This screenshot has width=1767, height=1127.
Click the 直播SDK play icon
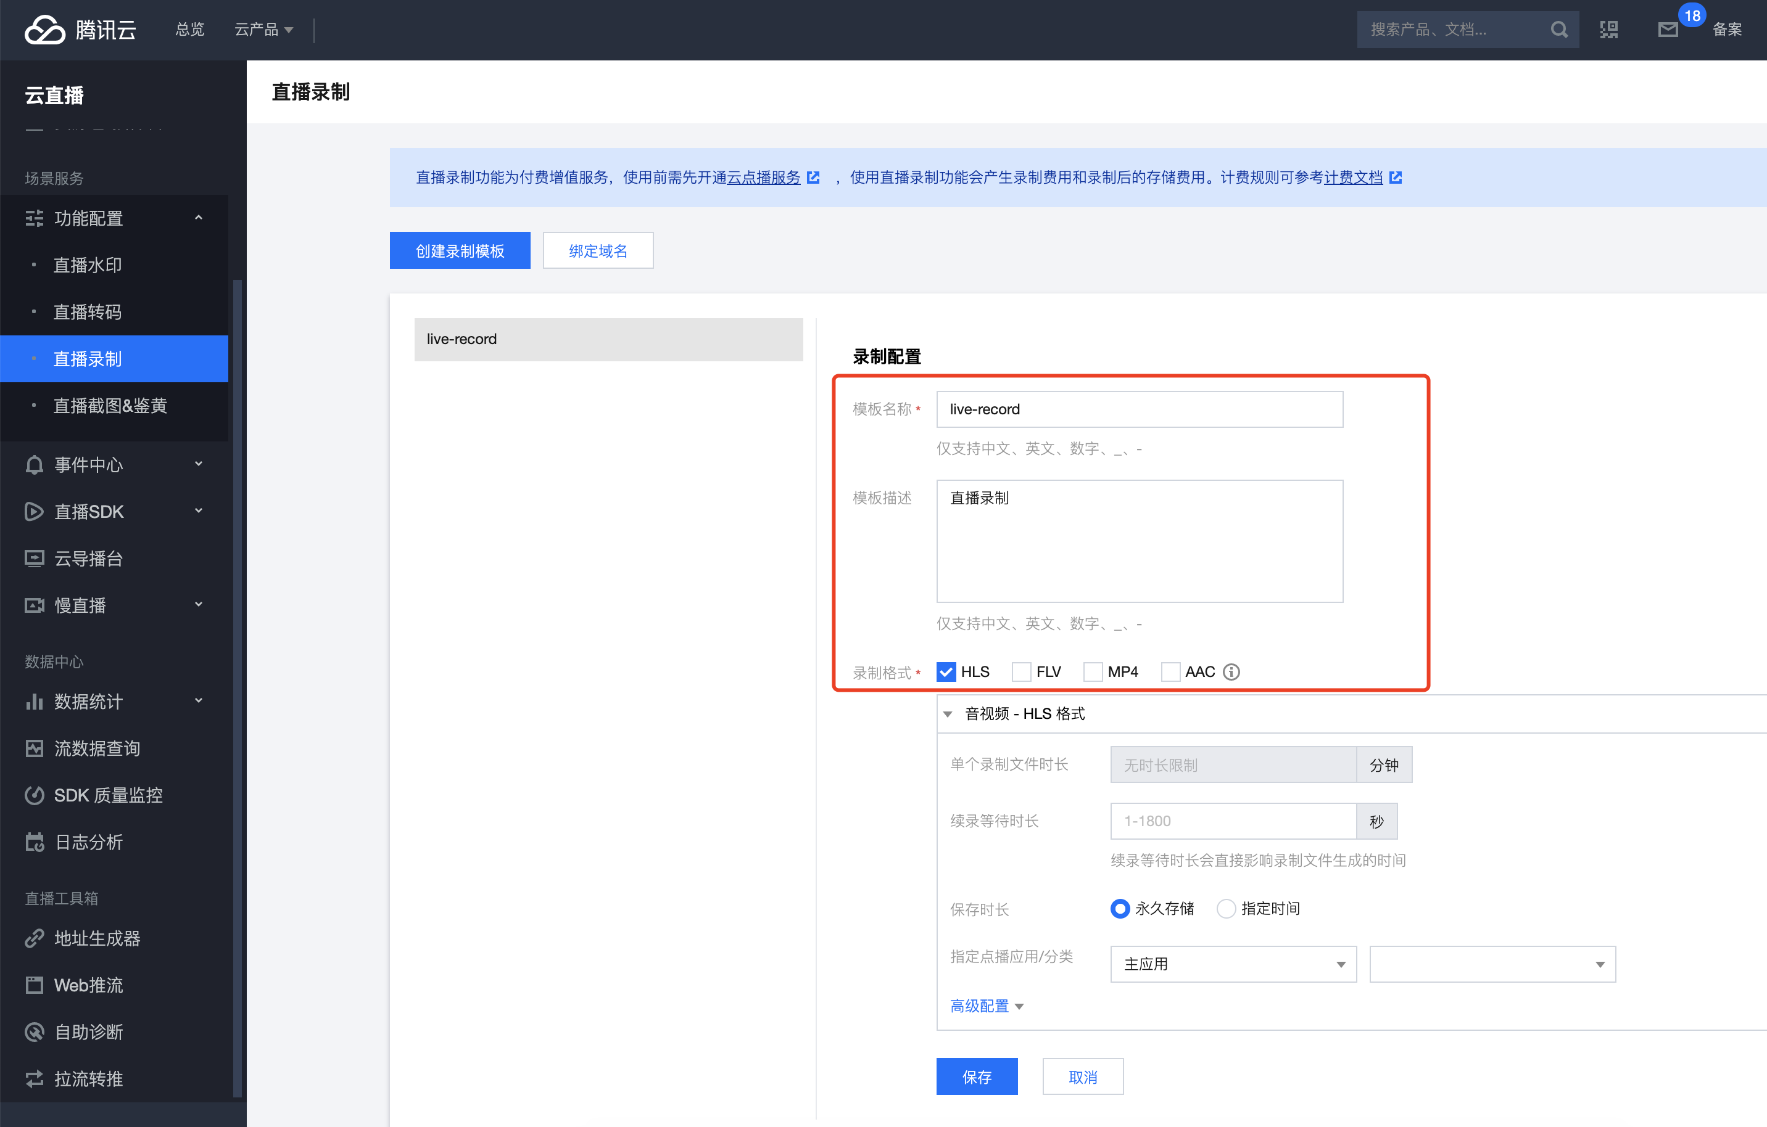pyautogui.click(x=35, y=511)
